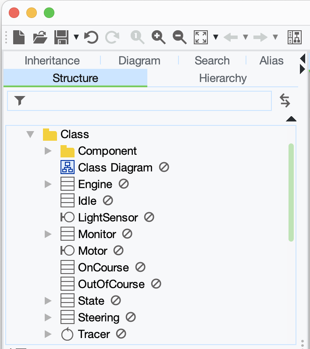The height and width of the screenshot is (349, 310).
Task: Select the Class Diagram item
Action: point(115,167)
